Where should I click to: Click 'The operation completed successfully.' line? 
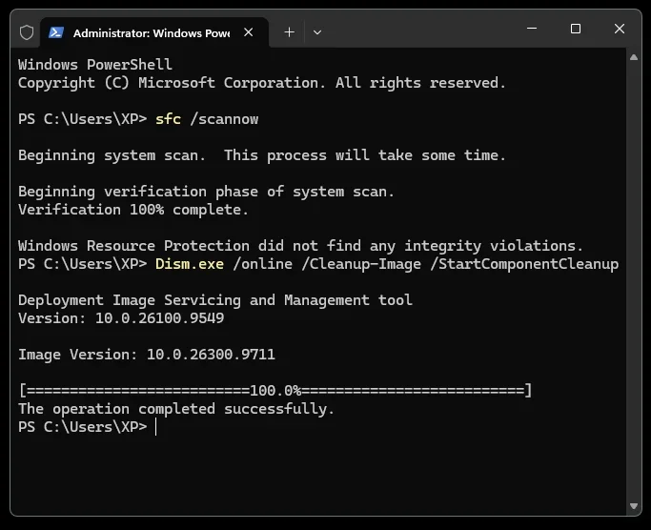(176, 409)
